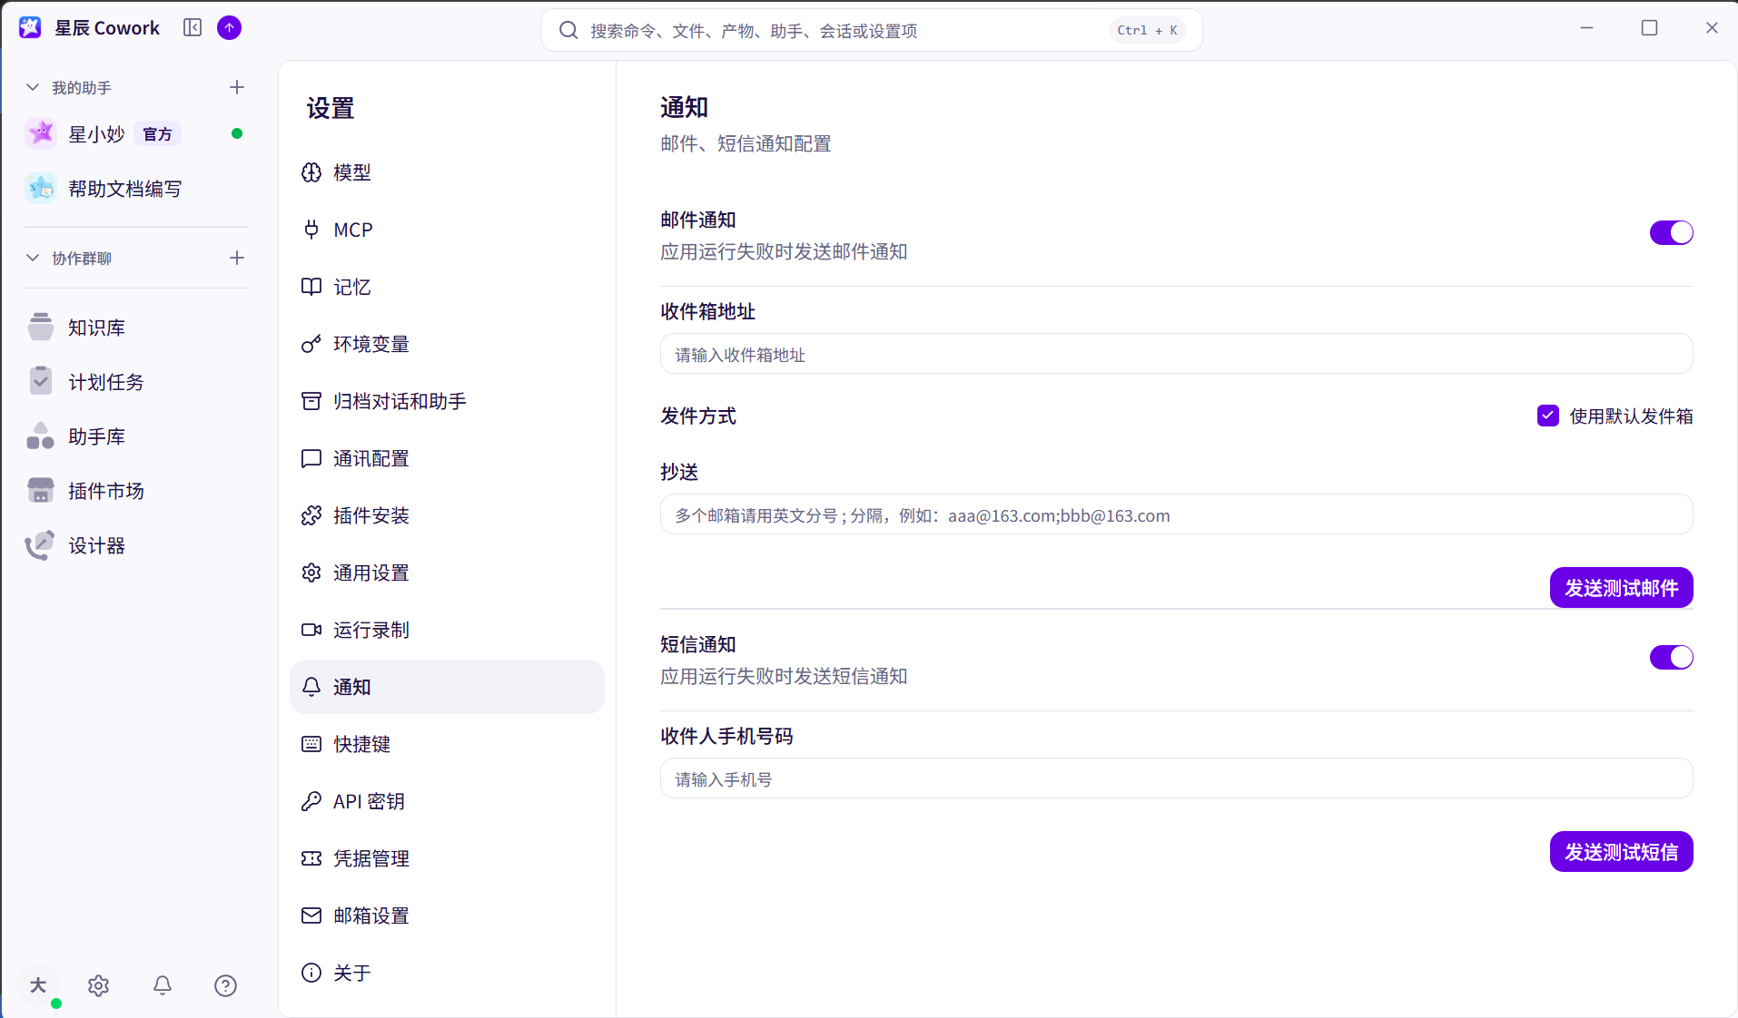Open 环境变量 settings
The image size is (1738, 1018).
[447, 344]
